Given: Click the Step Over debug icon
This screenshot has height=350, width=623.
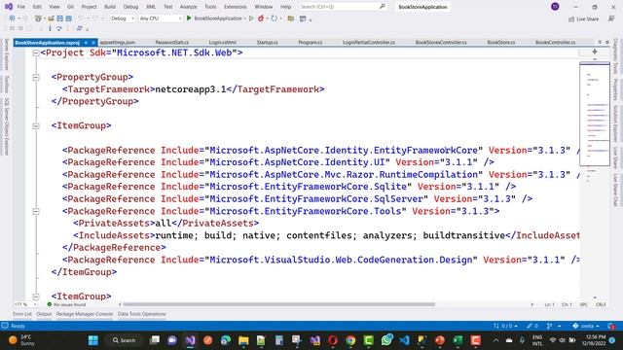Looking at the screenshot, I should tap(58, 28).
